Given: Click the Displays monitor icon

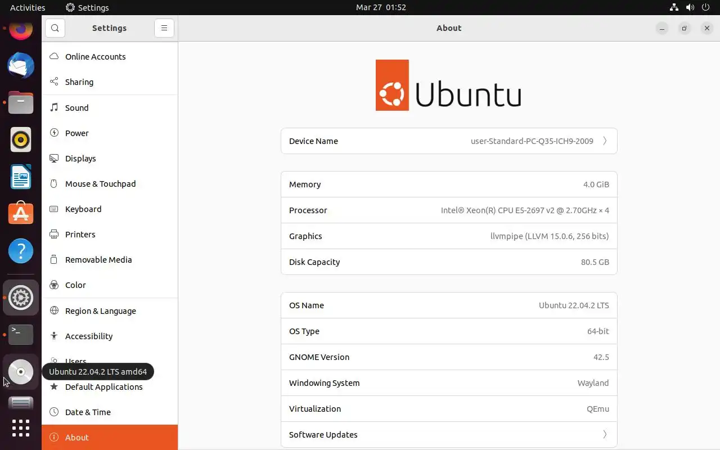Looking at the screenshot, I should point(54,158).
